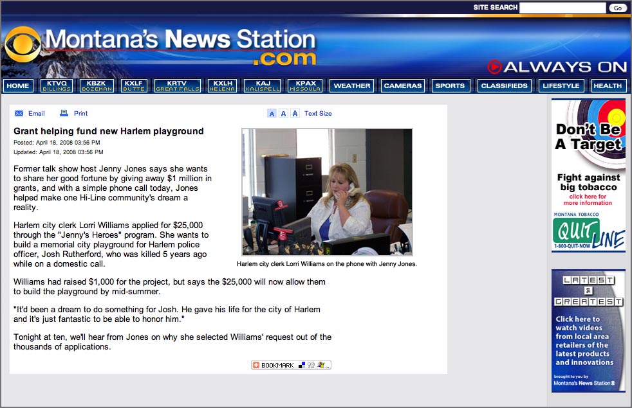
Task: Click the Montana's News Station .com logo text
Action: 181,47
